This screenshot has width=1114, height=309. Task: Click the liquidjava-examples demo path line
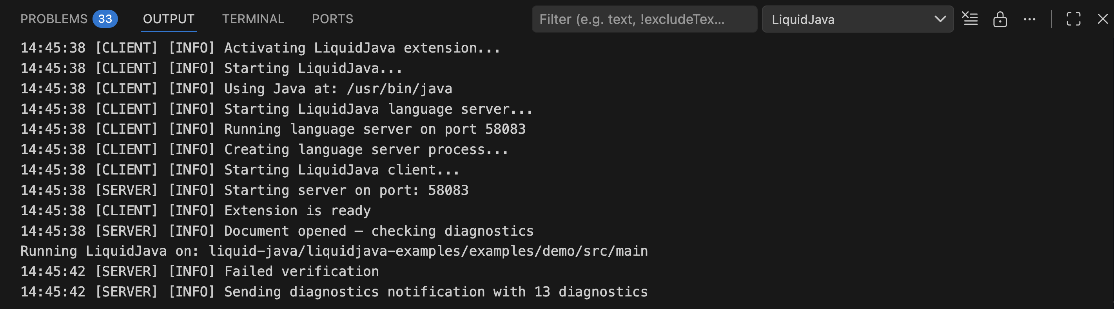[x=428, y=251]
